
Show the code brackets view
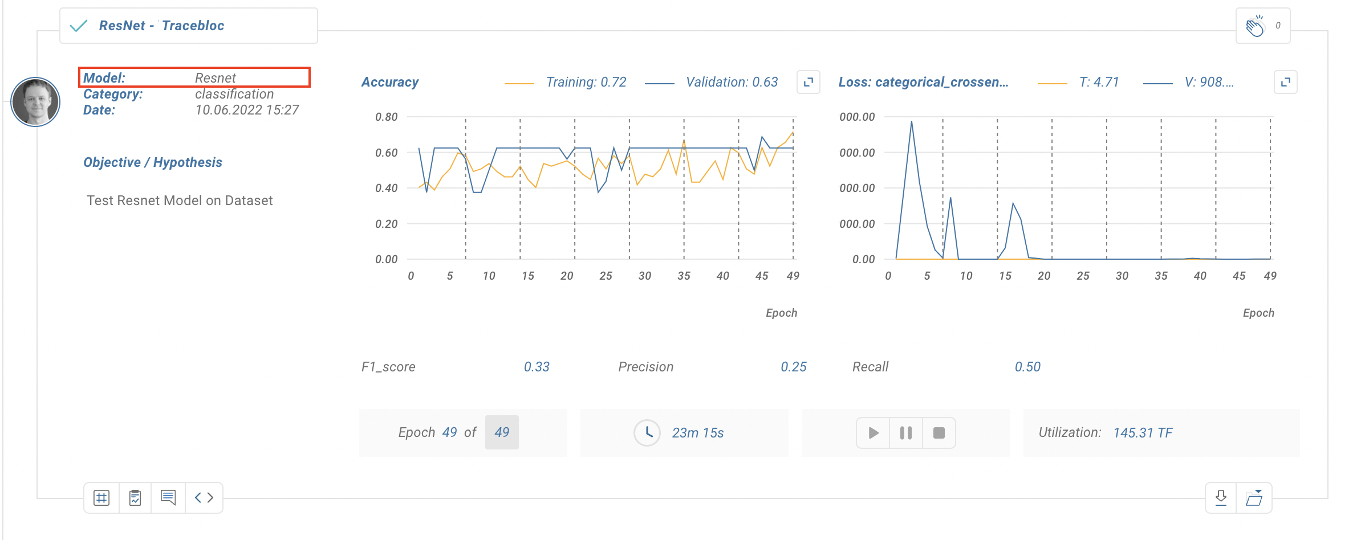click(204, 498)
